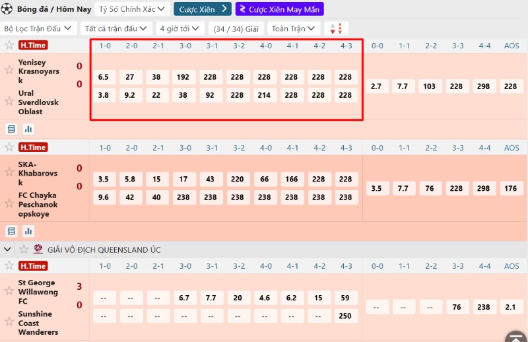The width and height of the screenshot is (528, 342).
Task: Open the Tỷ Số Chính Xác dropdown
Action: pyautogui.click(x=133, y=9)
